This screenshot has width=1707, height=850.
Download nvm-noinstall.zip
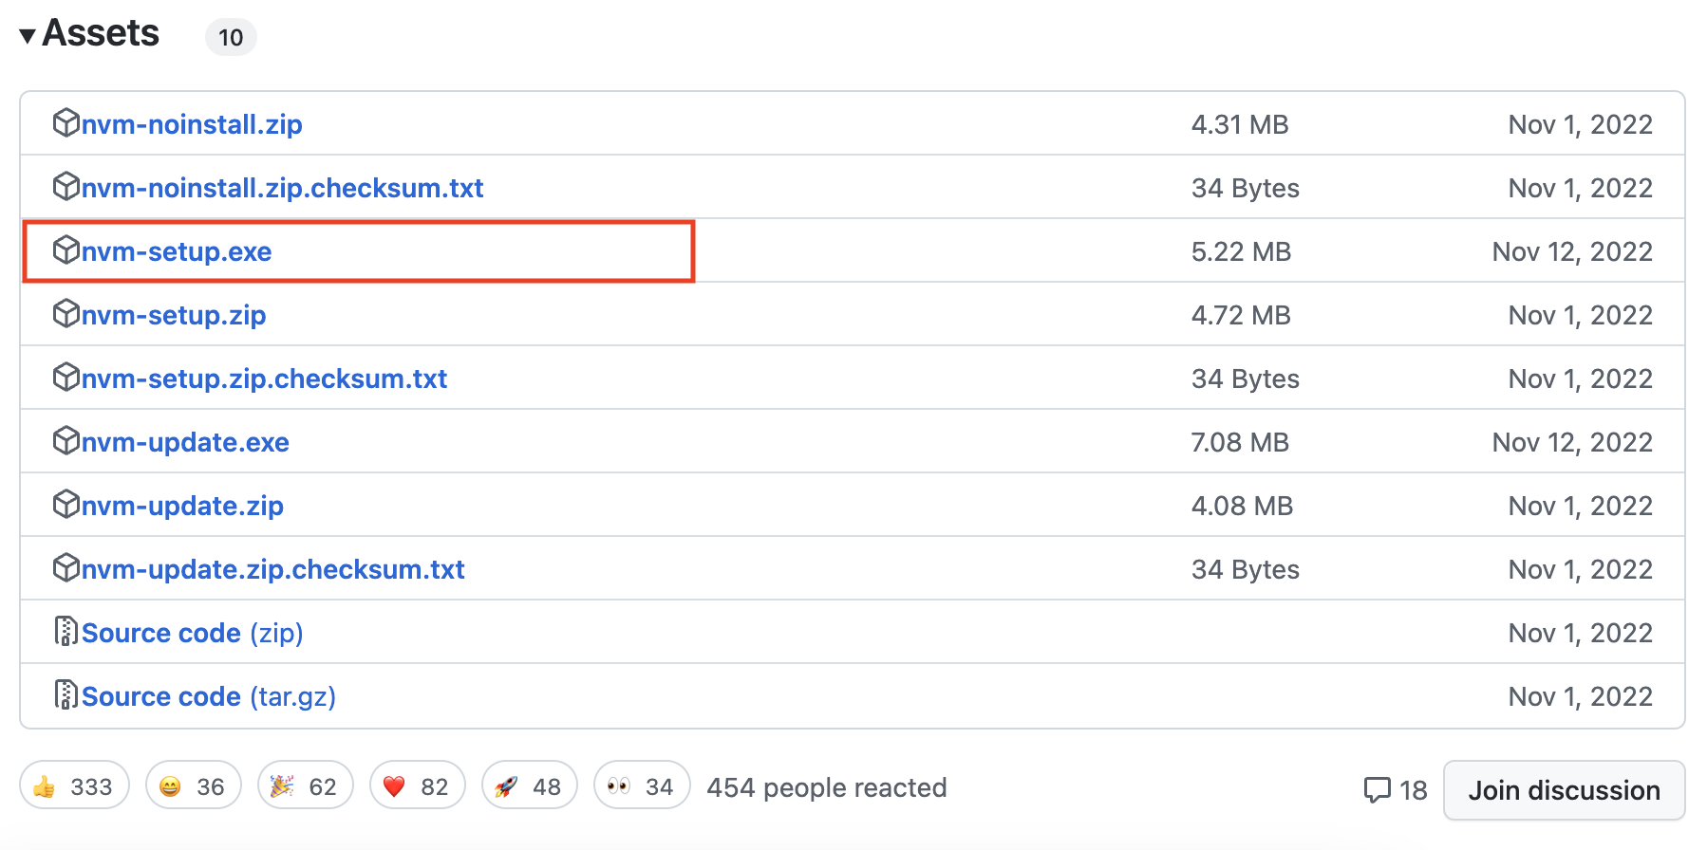(x=192, y=124)
